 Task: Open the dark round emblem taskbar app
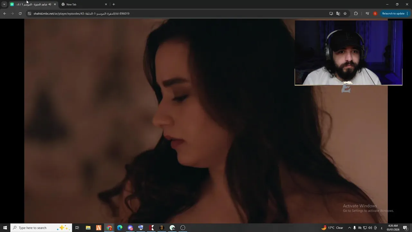162,228
